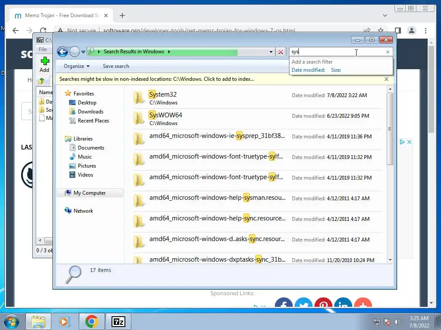Bookmark this page with the star
441x330 pixels.
381,31
